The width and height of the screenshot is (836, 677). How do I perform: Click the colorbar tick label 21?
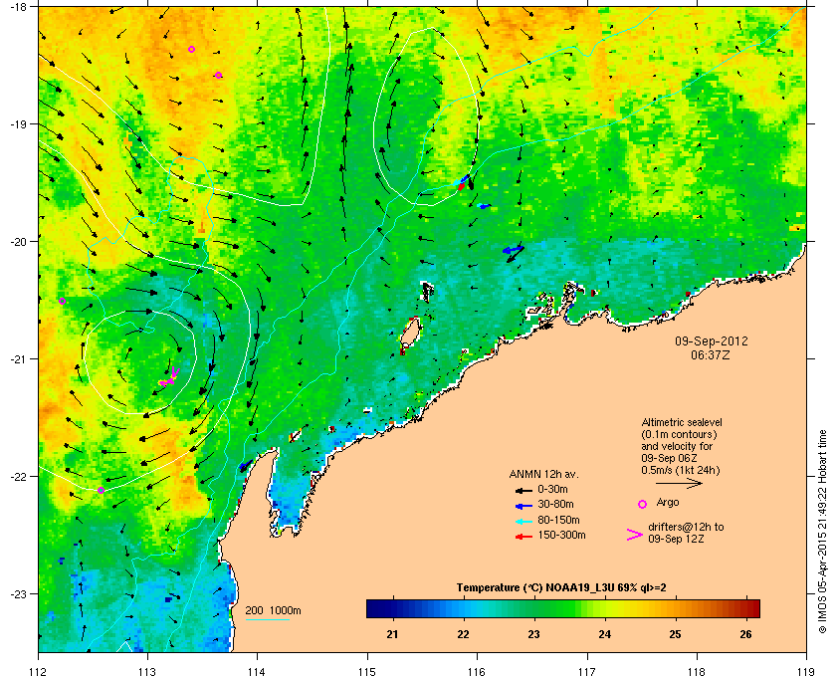click(x=392, y=634)
